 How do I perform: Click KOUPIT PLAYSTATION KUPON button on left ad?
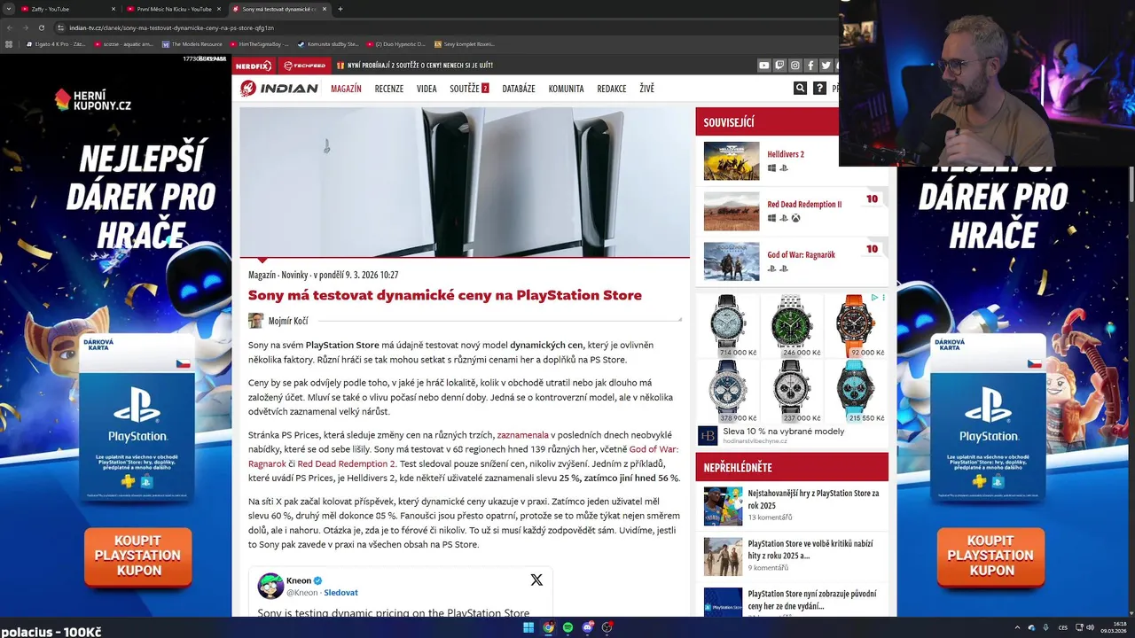pos(137,556)
